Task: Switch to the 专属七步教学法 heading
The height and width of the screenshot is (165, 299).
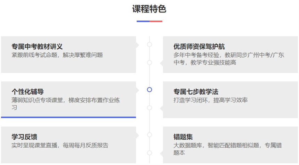Action: point(196,92)
